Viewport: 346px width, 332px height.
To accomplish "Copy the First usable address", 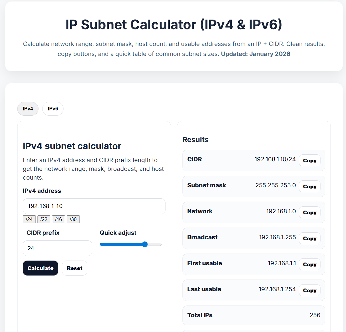I will point(309,264).
